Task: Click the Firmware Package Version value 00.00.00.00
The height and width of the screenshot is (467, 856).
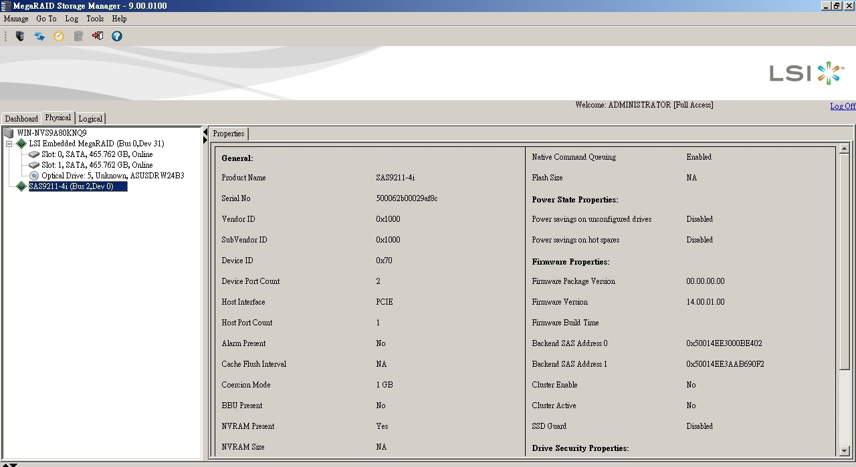Action: point(706,281)
